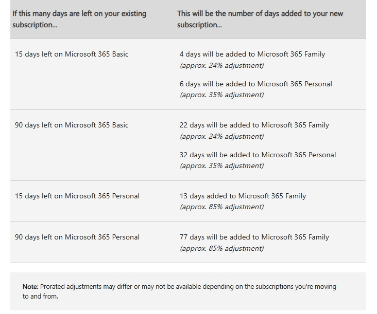Screen dimensions: 377x314
Task: Select '15 days left on Microsoft 365 Personal' cell
Action: pyautogui.click(x=77, y=196)
